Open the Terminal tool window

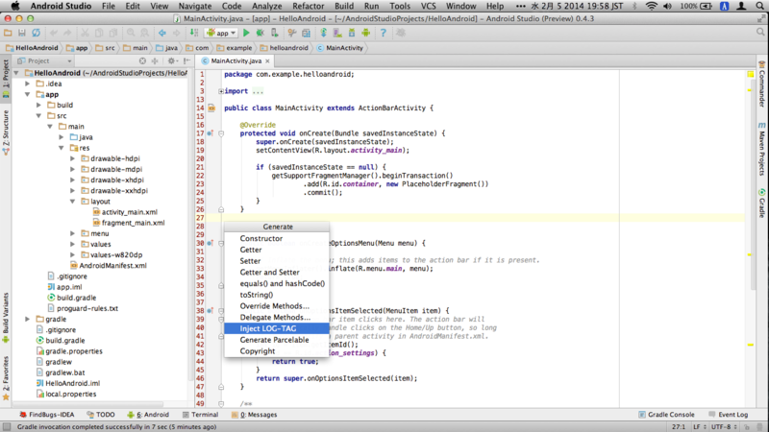[201, 415]
